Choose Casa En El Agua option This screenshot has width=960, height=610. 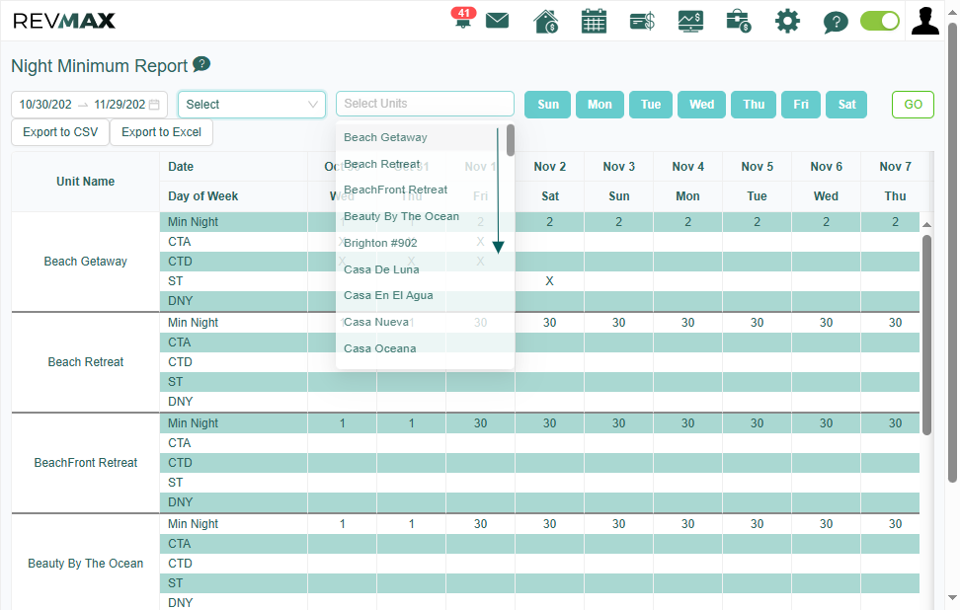pyautogui.click(x=421, y=295)
